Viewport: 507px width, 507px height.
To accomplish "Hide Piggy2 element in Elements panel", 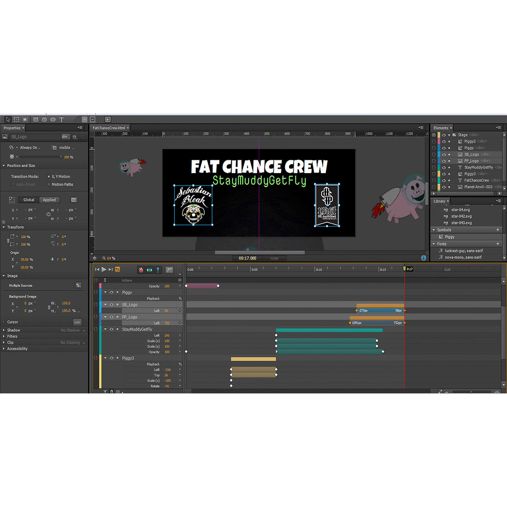I will pos(443,141).
